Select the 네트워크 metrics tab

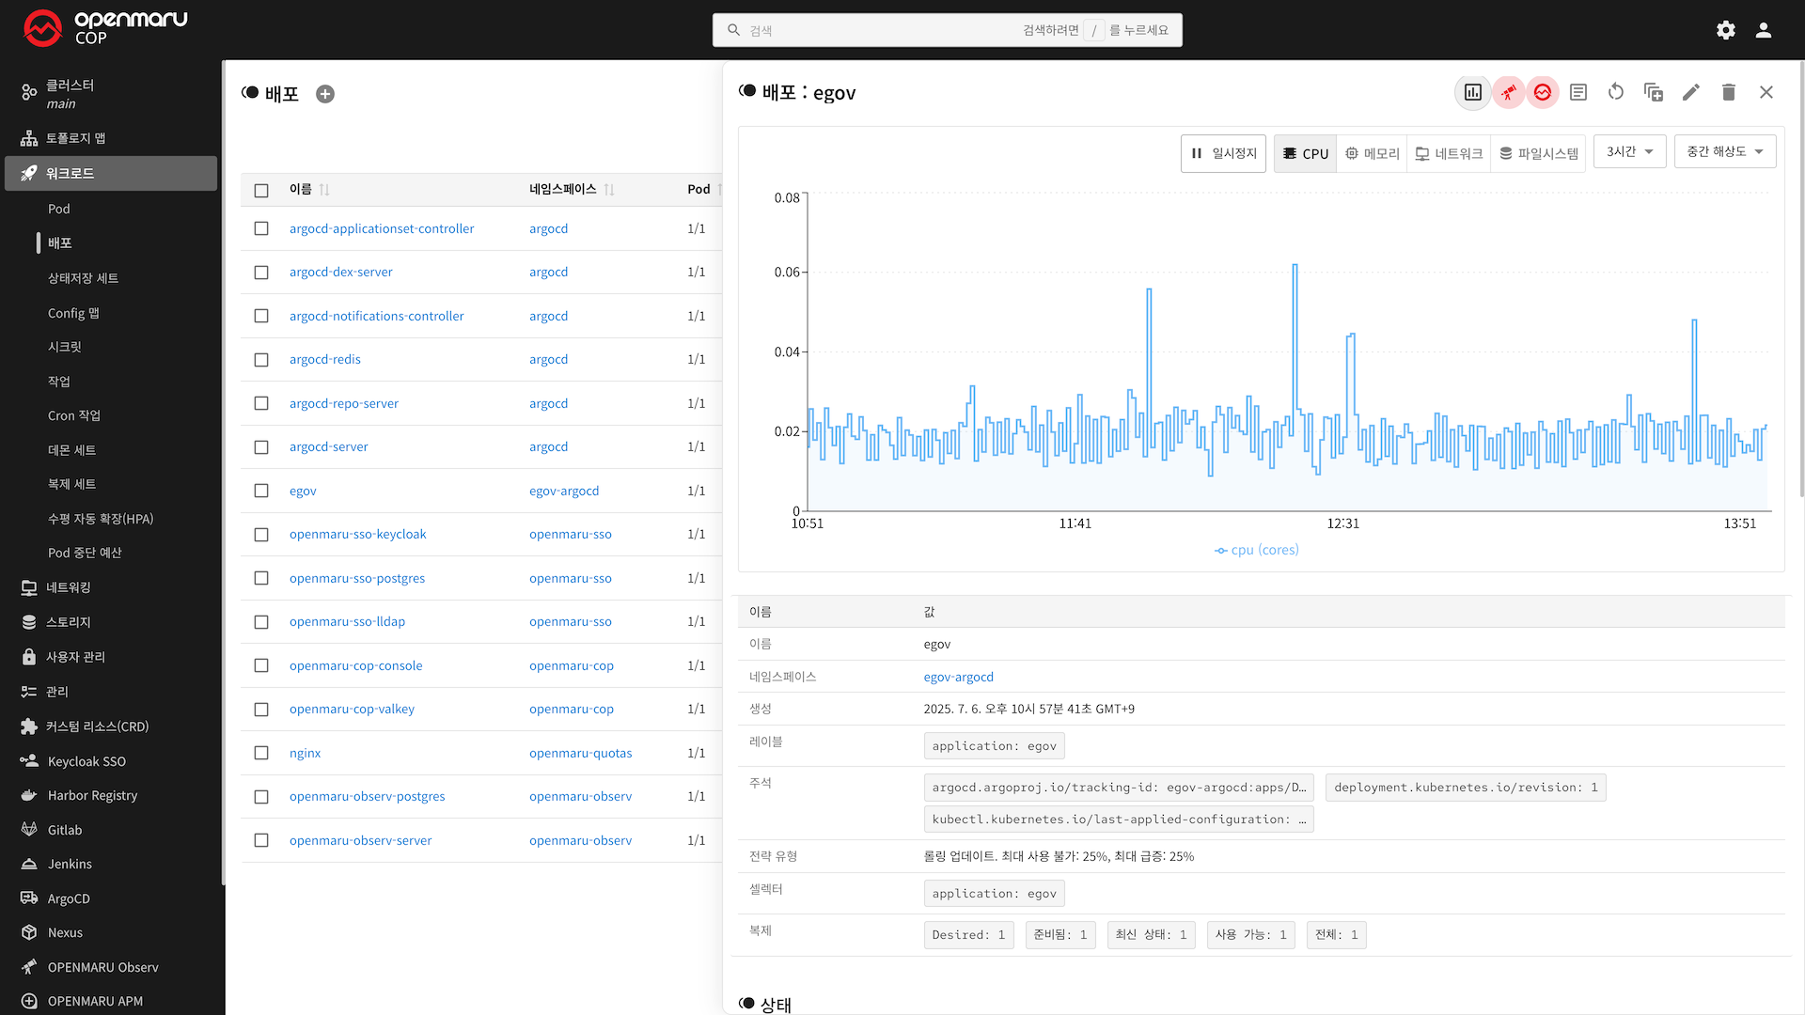1449,153
